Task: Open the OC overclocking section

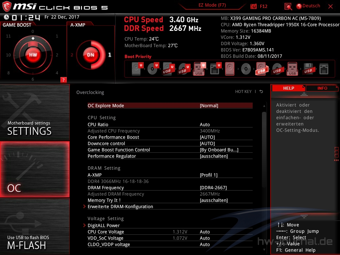Action: pyautogui.click(x=35, y=170)
